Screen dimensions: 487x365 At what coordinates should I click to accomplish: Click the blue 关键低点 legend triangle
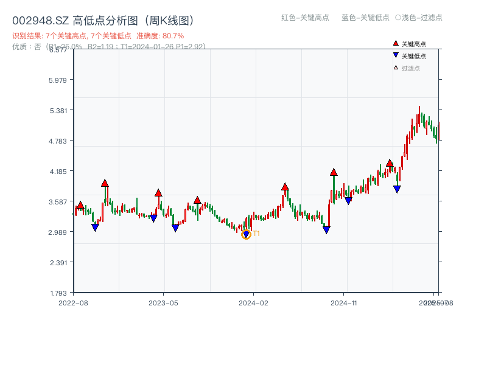(396, 55)
